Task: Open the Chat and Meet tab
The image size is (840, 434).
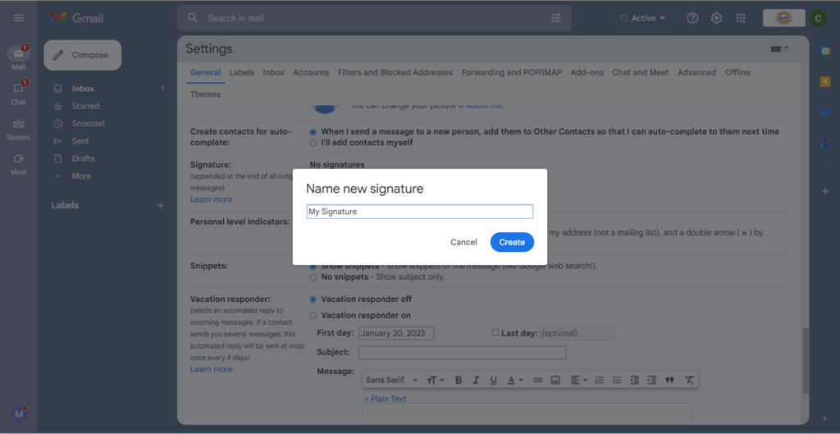Action: click(x=641, y=72)
